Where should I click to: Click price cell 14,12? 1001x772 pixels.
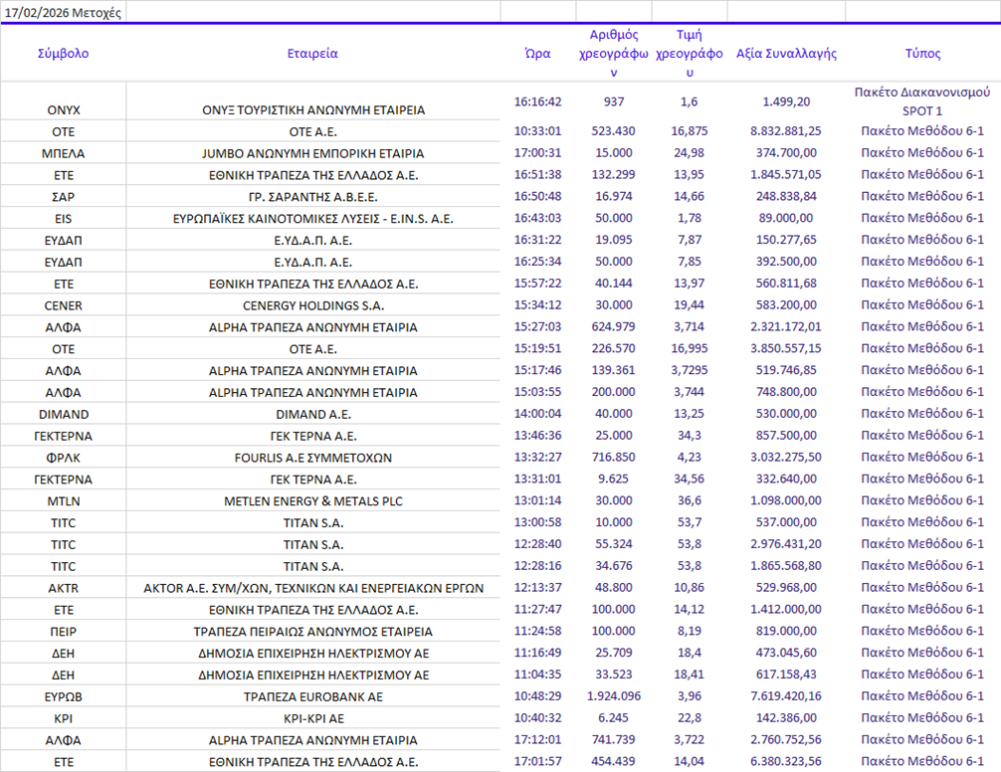pyautogui.click(x=689, y=609)
